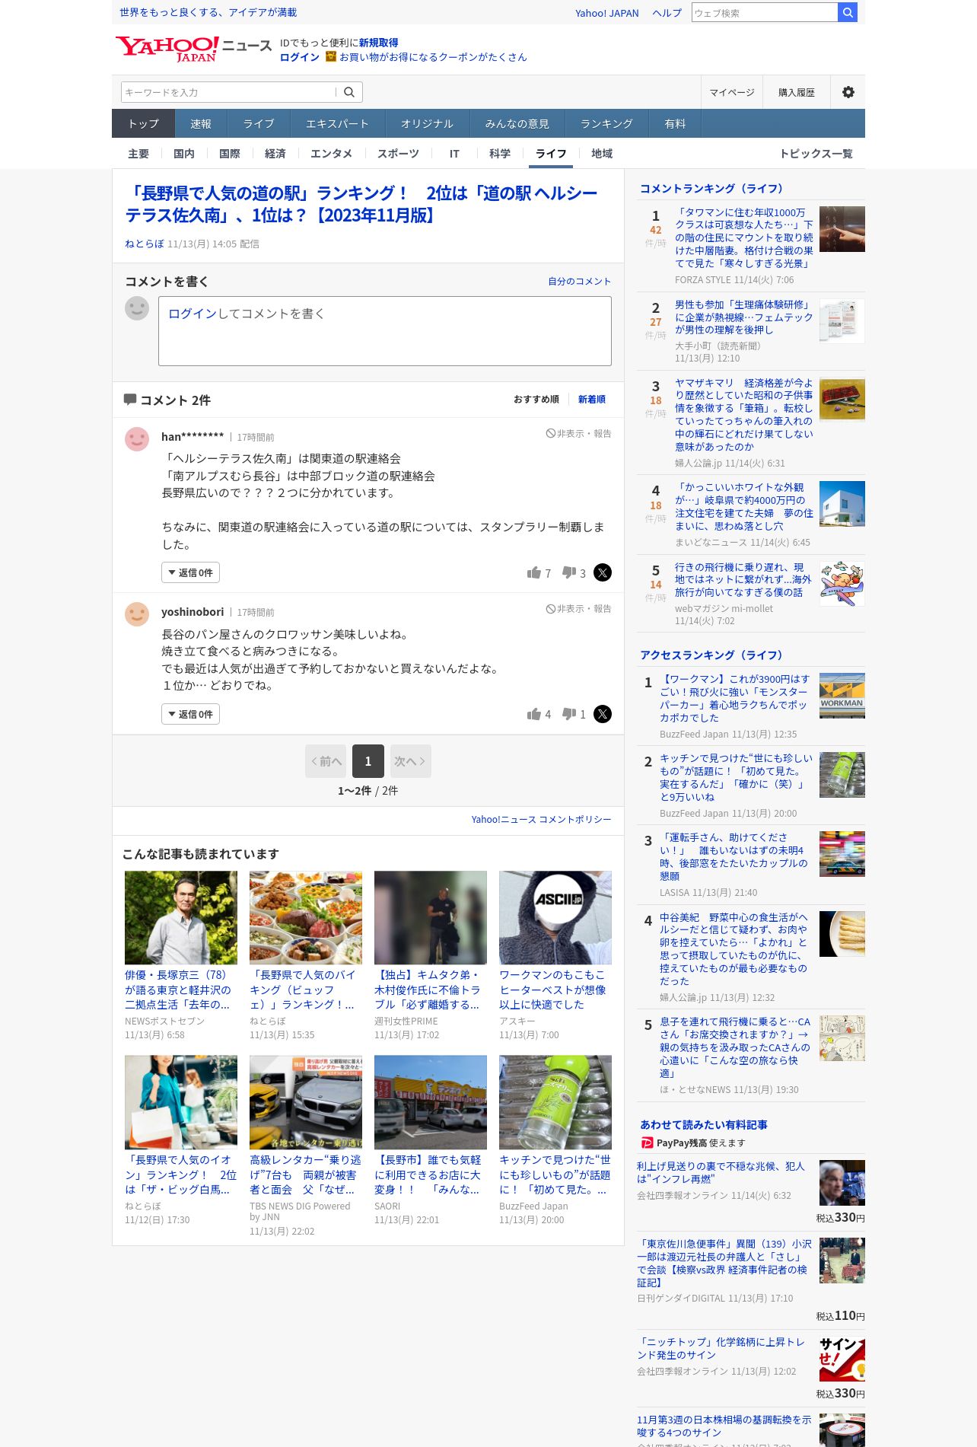
Task: Open トピックス一覧 link
Action: click(816, 154)
